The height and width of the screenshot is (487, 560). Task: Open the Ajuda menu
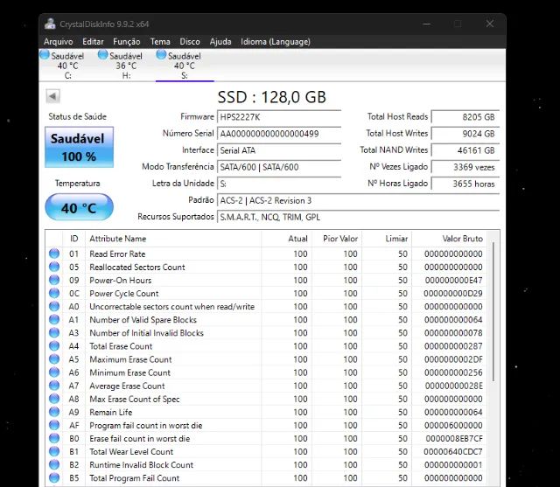(220, 42)
